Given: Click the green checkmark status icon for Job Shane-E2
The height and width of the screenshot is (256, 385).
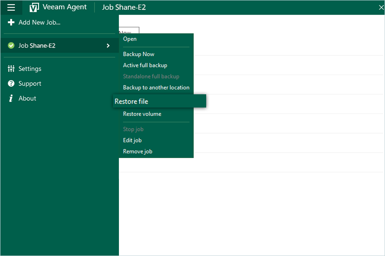Looking at the screenshot, I should [x=11, y=46].
